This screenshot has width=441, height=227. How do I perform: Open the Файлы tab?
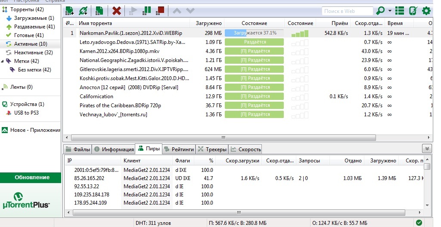point(78,149)
